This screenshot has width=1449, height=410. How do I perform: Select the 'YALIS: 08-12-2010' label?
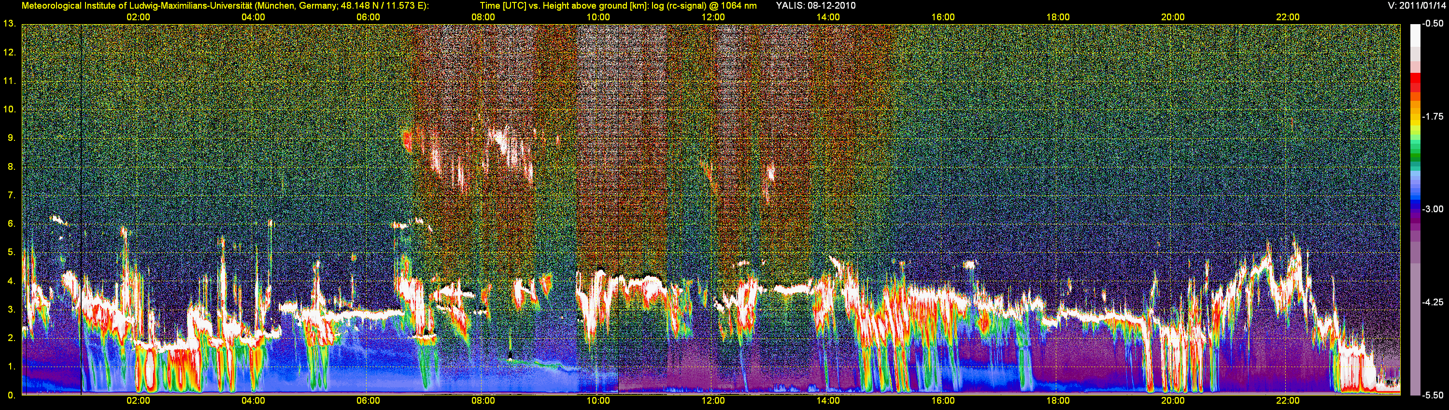(x=816, y=6)
